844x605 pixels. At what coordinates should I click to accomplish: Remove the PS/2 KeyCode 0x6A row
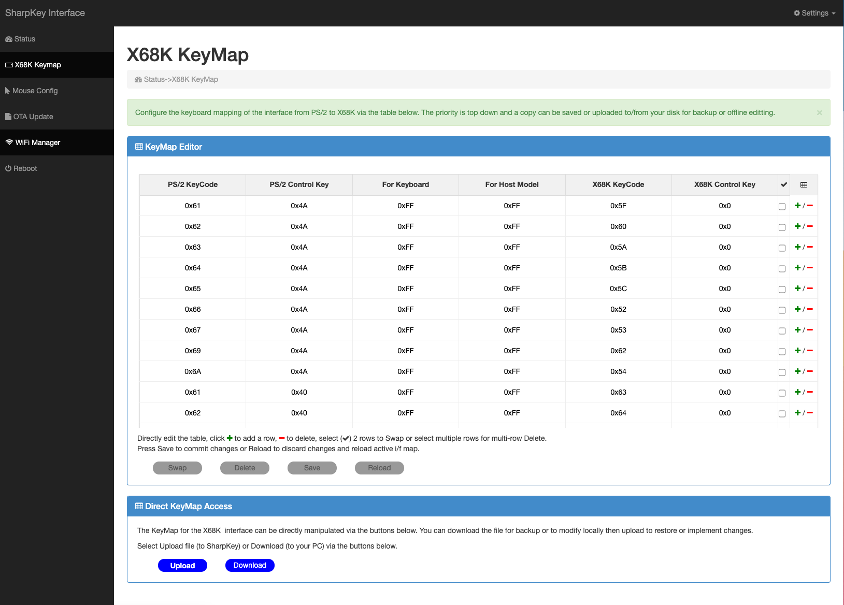click(810, 371)
